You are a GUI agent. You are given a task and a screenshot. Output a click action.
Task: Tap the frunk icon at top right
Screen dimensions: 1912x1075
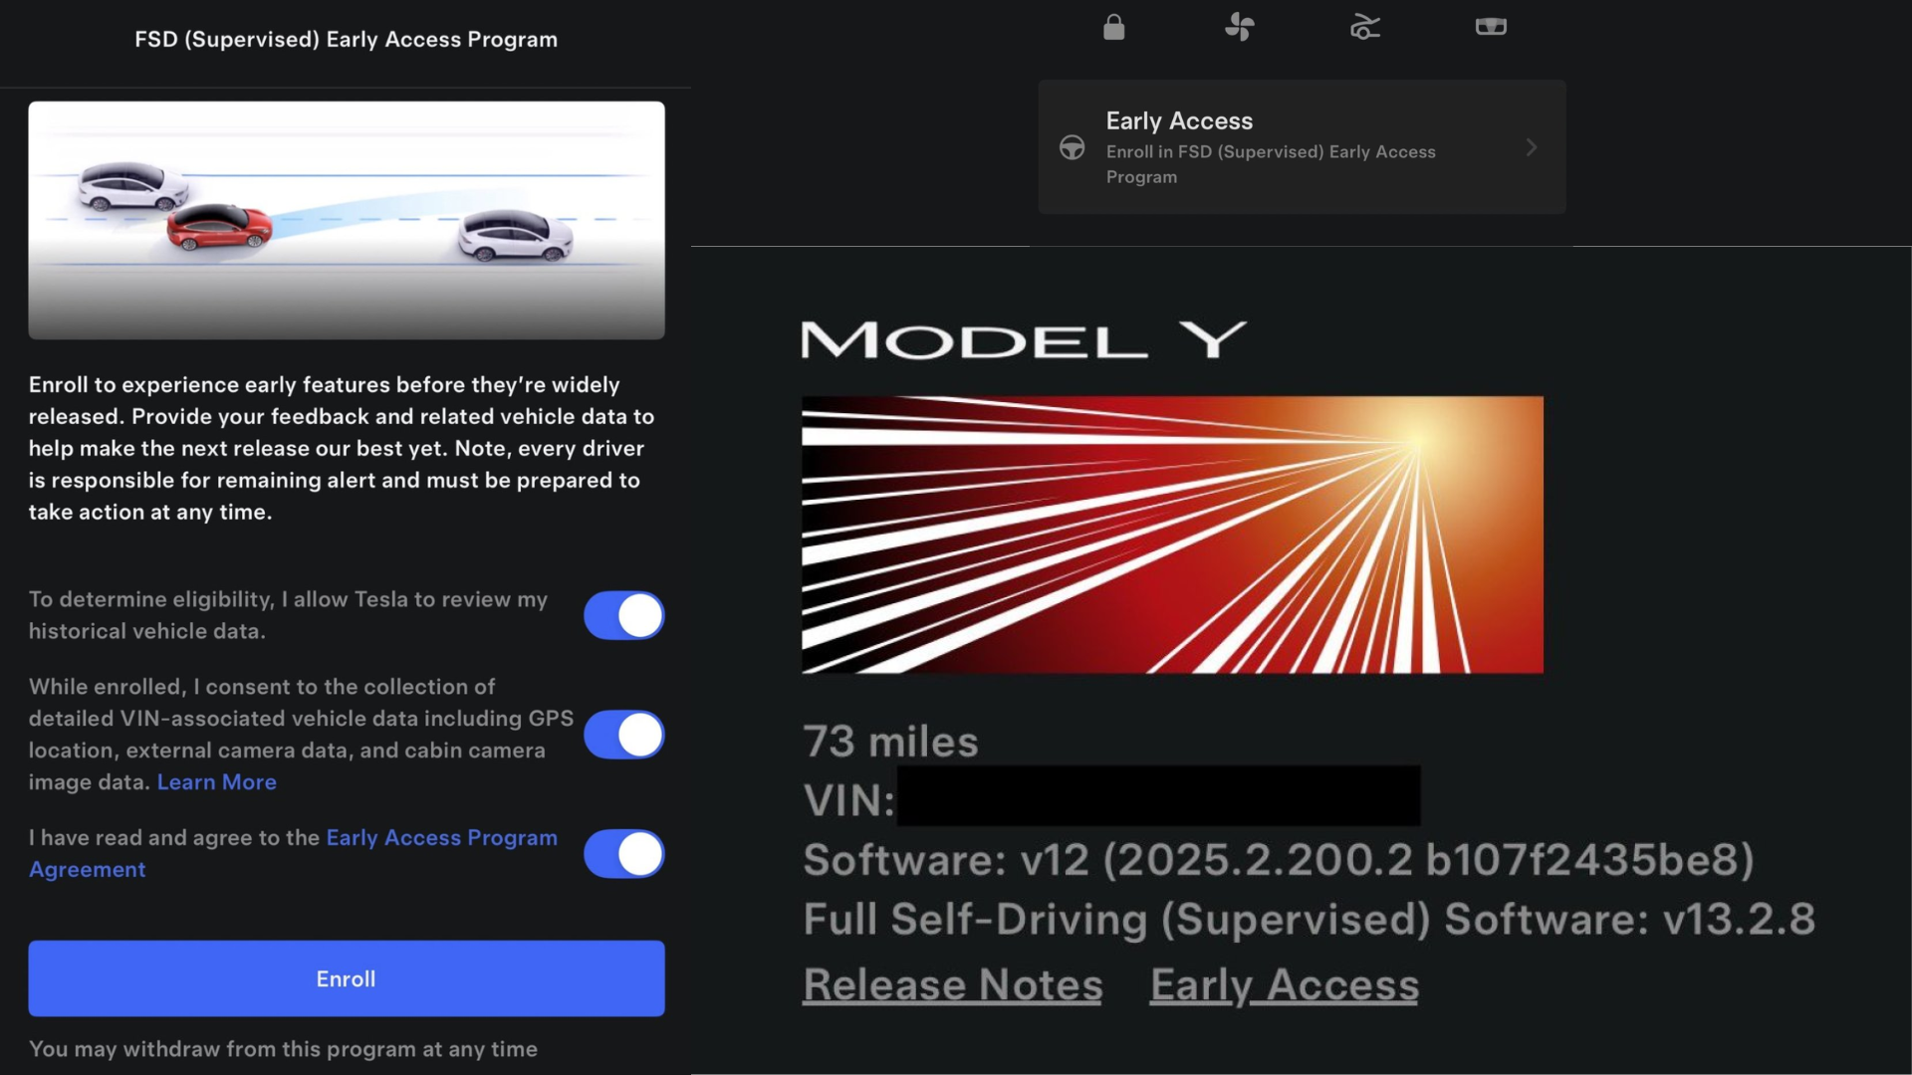pyautogui.click(x=1490, y=27)
